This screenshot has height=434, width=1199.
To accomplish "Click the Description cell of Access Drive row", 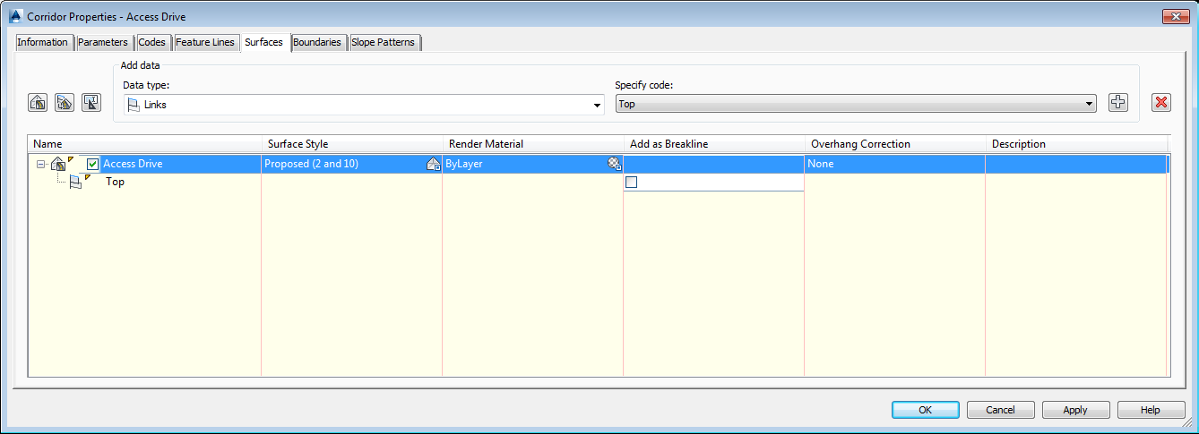I will 1076,164.
